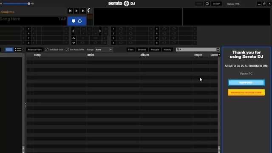
Task: Shift loop sizes with left chevron
Action: coord(73,31)
